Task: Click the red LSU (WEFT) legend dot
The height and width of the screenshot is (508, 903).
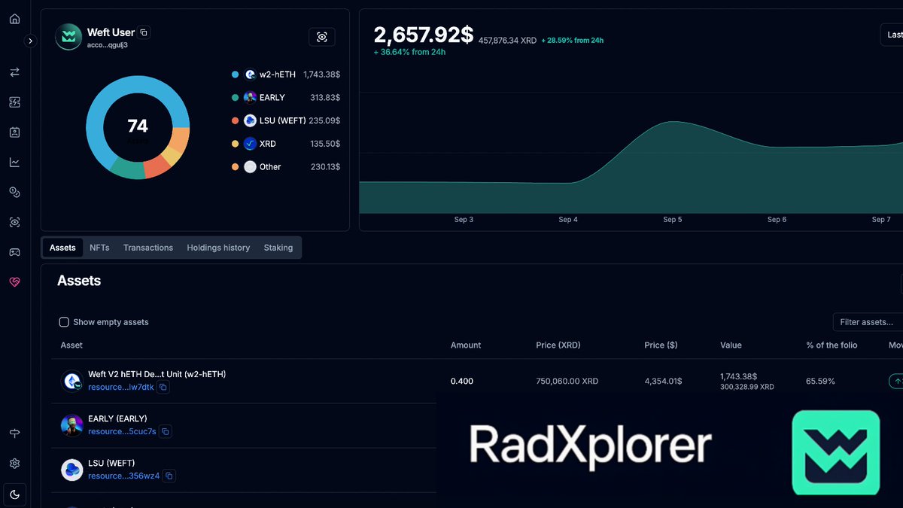Action: 236,120
